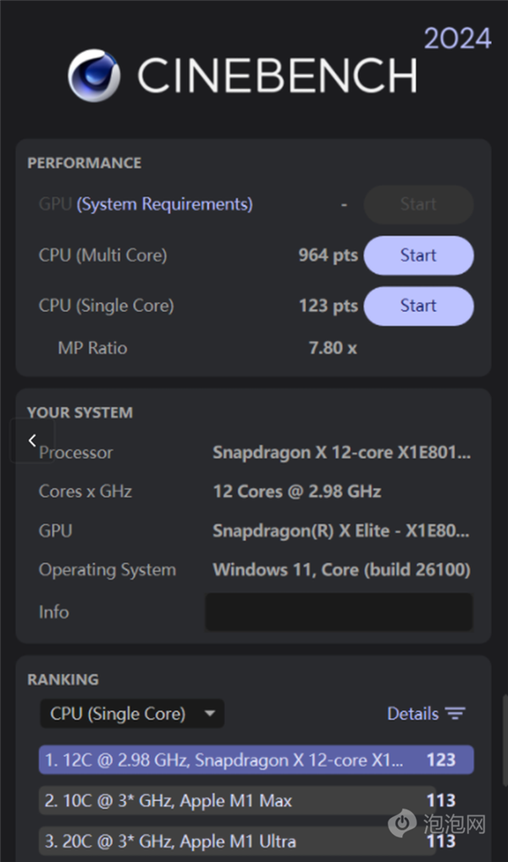The image size is (508, 862).
Task: Click the disabled GPU Start button
Action: pyautogui.click(x=418, y=204)
